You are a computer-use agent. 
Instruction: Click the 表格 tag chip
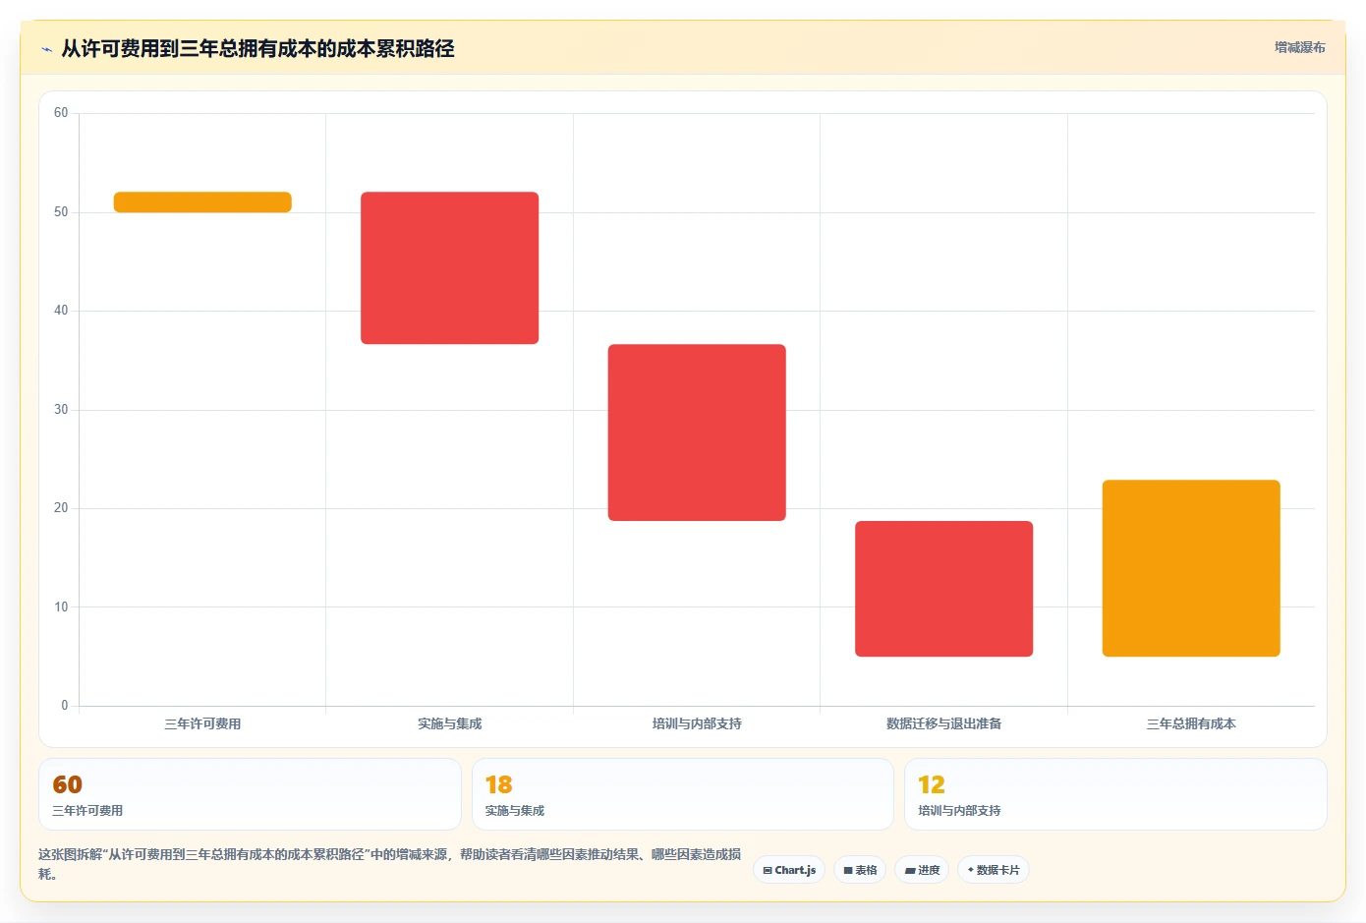click(x=860, y=870)
